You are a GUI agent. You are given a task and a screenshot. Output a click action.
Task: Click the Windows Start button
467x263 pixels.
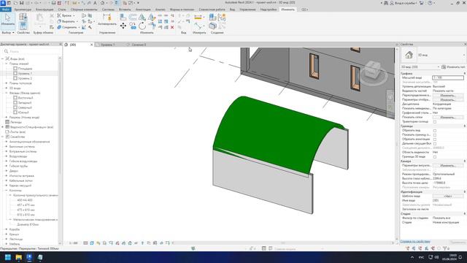(x=8, y=257)
